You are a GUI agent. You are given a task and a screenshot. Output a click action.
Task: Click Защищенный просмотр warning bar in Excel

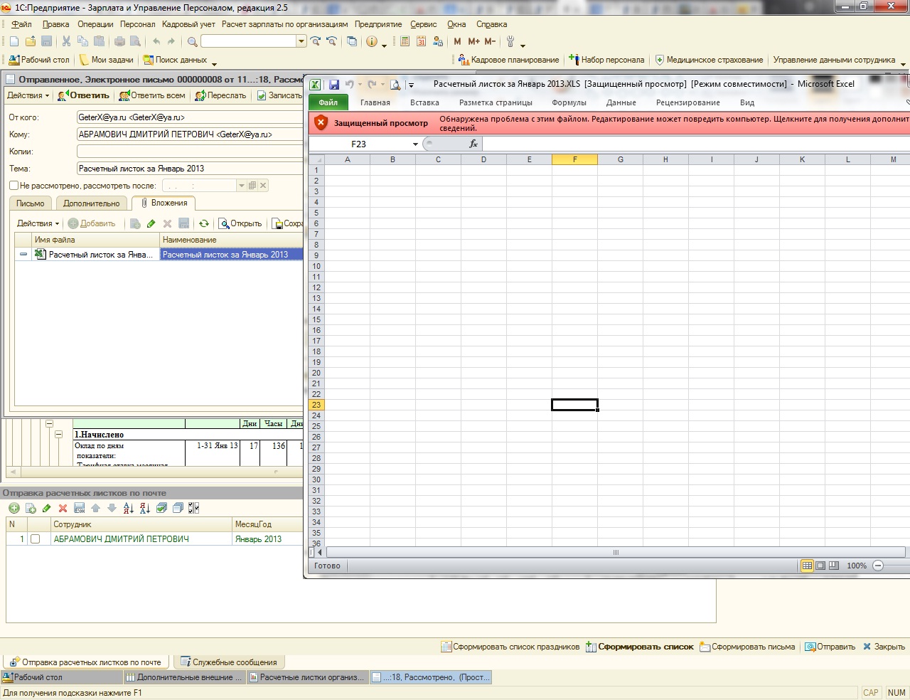point(609,123)
